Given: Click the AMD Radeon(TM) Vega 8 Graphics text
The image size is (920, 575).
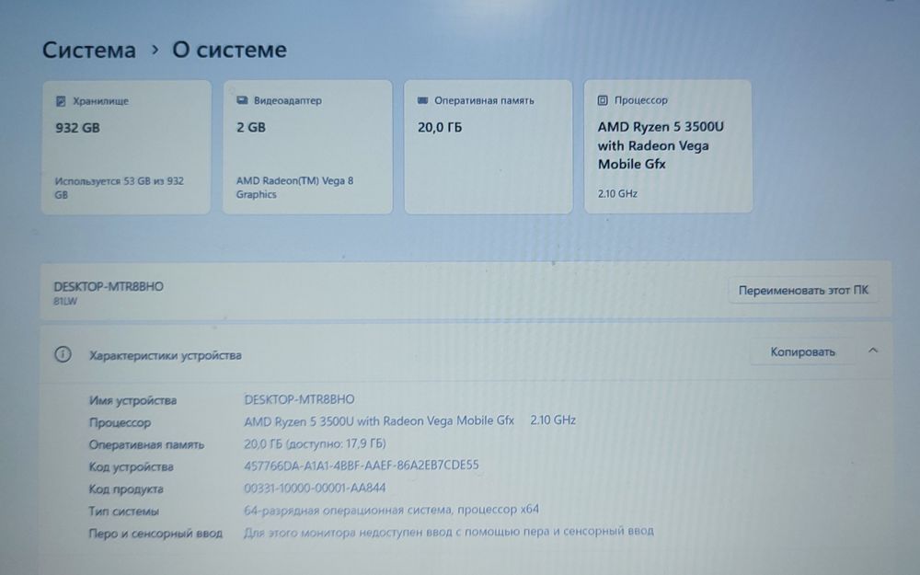Looking at the screenshot, I should tap(294, 187).
